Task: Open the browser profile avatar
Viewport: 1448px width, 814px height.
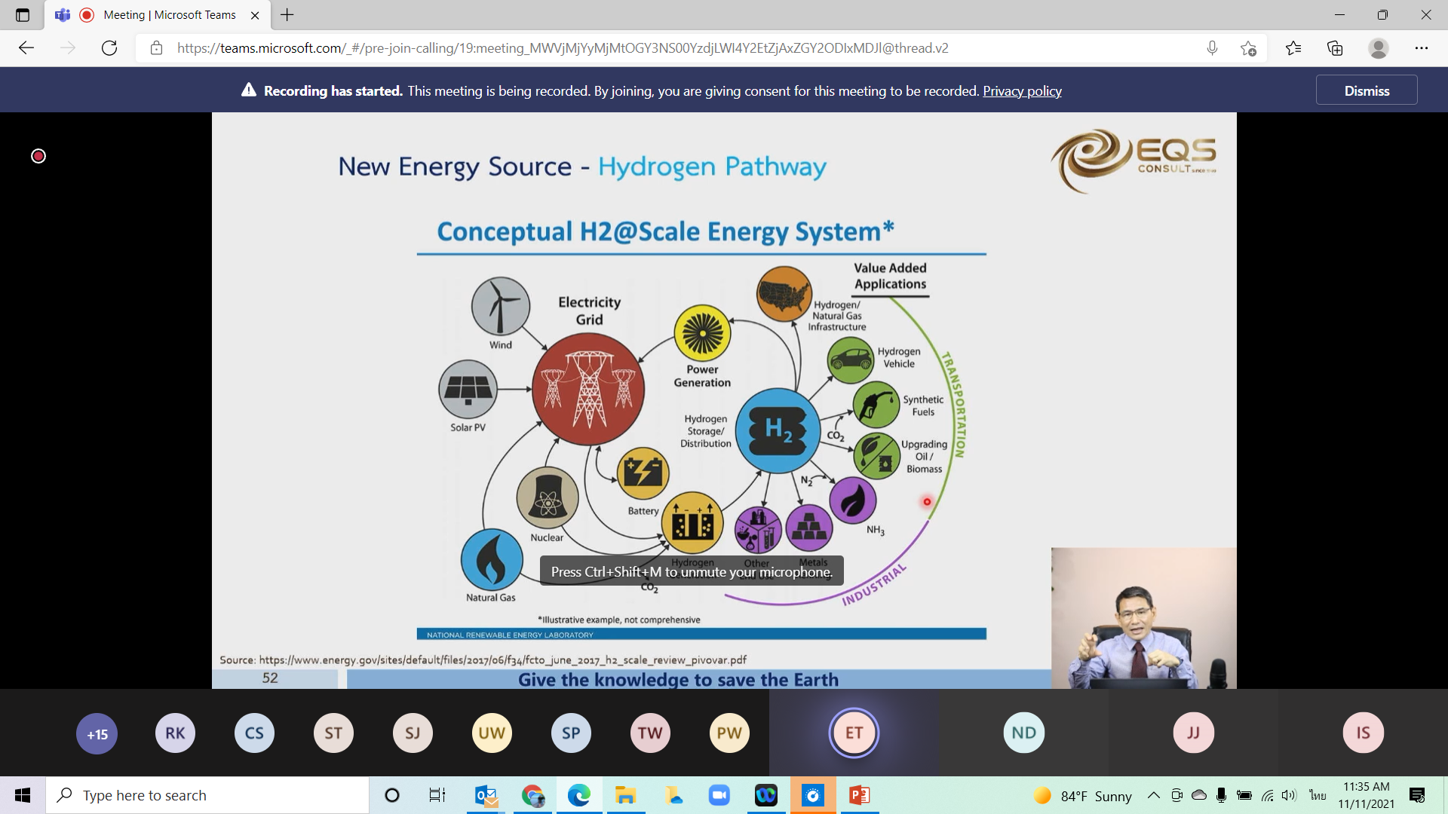Action: coord(1379,48)
